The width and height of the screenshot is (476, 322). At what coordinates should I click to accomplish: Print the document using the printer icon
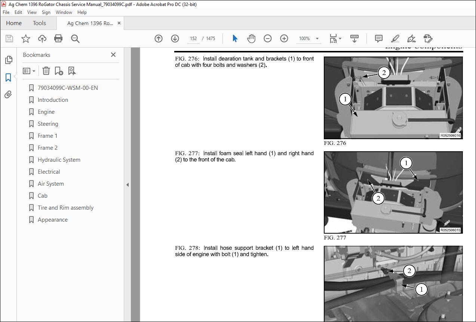[x=58, y=39]
